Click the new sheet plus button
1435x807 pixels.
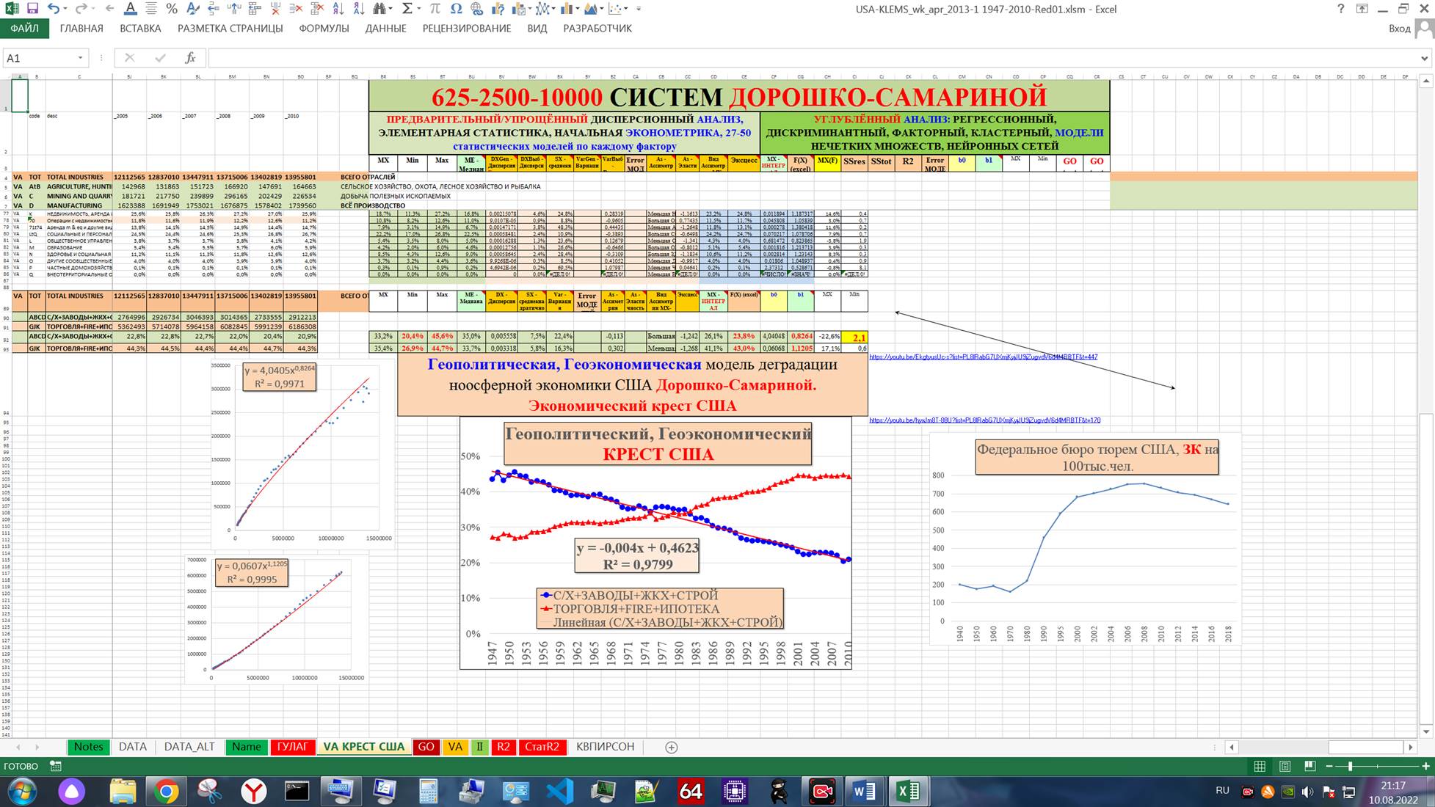point(671,747)
